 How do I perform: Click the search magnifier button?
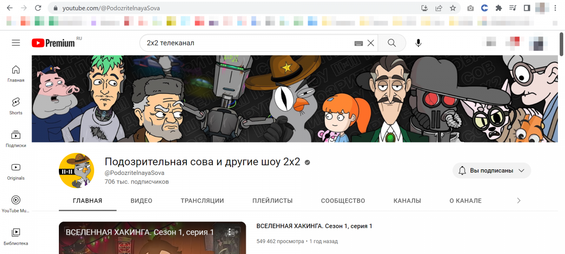tap(392, 43)
